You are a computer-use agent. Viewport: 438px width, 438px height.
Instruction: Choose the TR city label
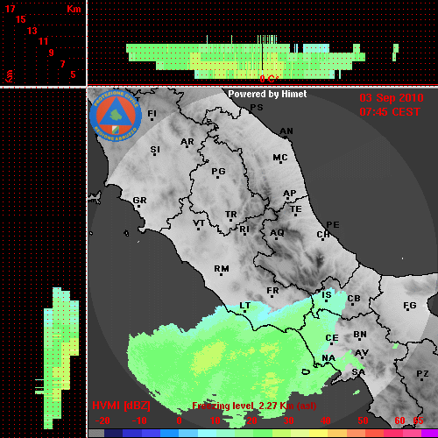(230, 215)
